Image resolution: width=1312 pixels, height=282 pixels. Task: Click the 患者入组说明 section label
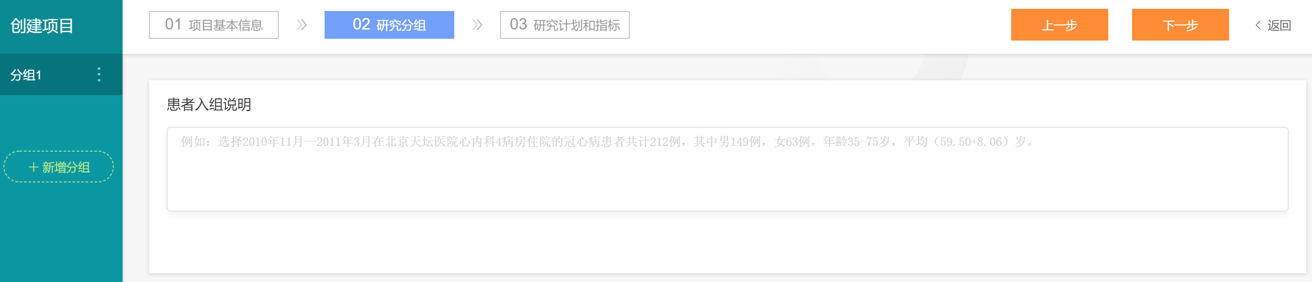(209, 104)
